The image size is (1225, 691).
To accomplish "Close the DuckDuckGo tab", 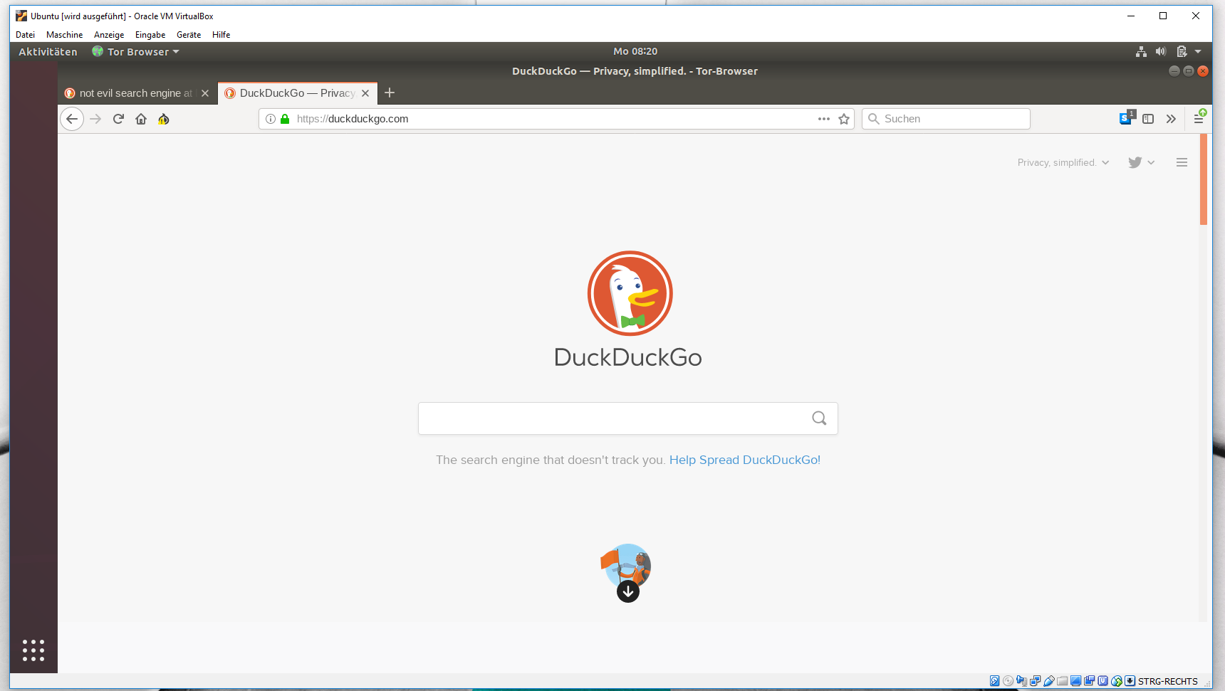I will pyautogui.click(x=365, y=93).
